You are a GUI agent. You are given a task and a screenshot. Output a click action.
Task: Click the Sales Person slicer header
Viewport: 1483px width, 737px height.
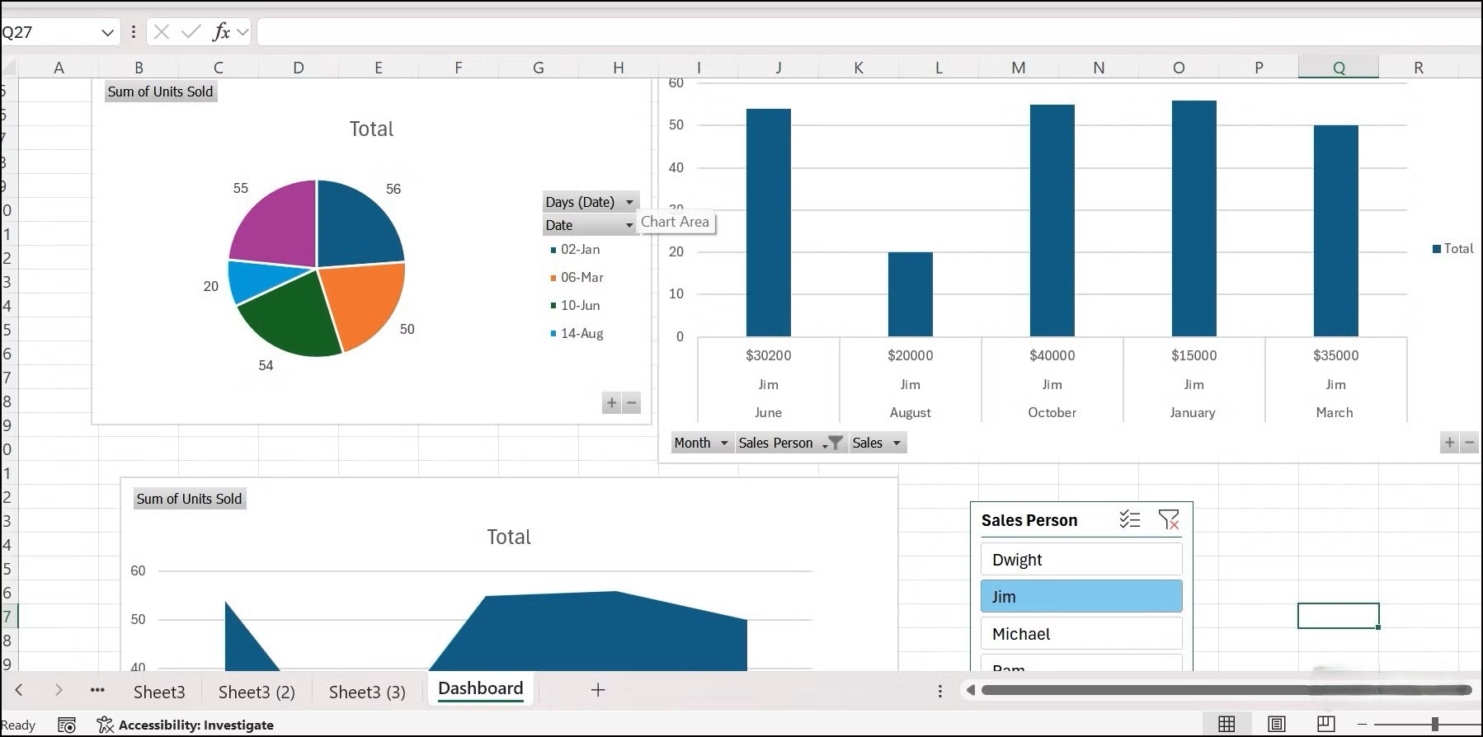(x=1029, y=520)
